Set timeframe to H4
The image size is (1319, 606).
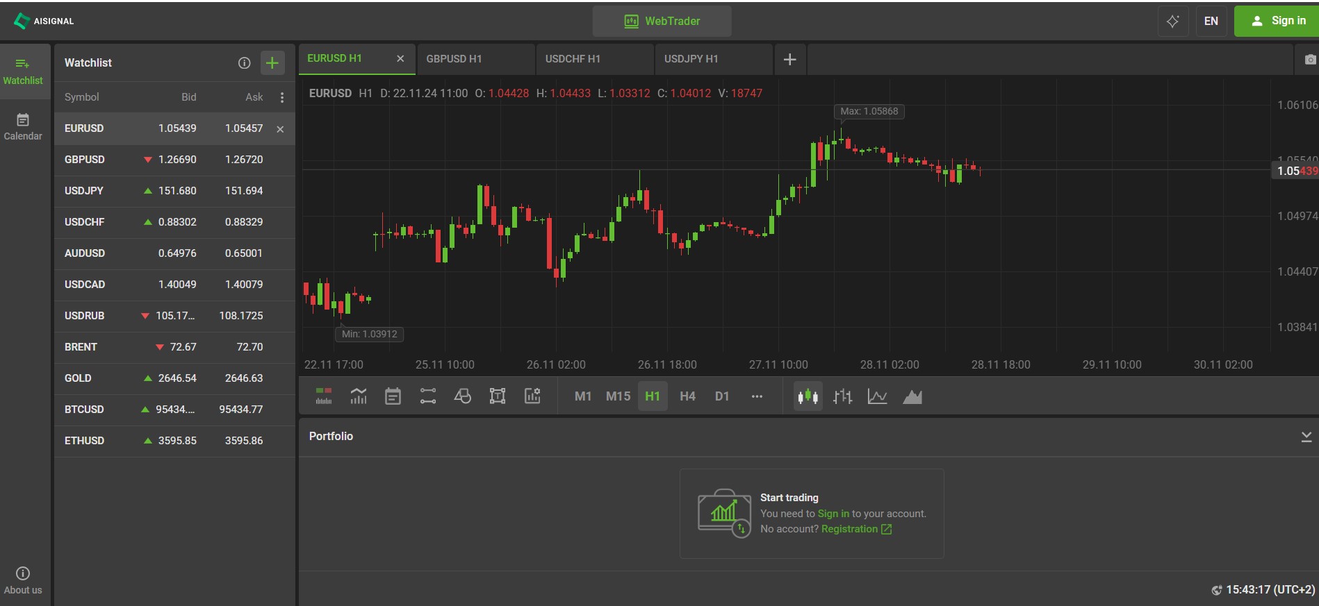687,396
